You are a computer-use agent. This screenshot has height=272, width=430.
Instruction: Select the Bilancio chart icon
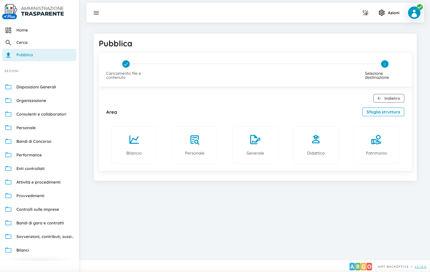134,140
